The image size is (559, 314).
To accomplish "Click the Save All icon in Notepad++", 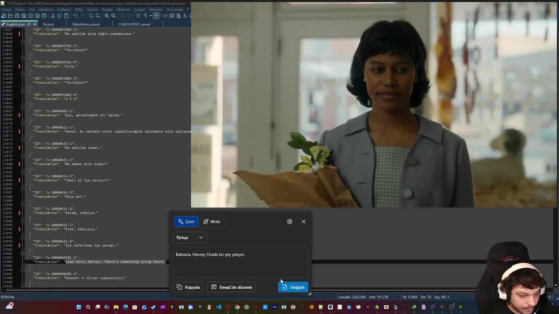I will 24,16.
